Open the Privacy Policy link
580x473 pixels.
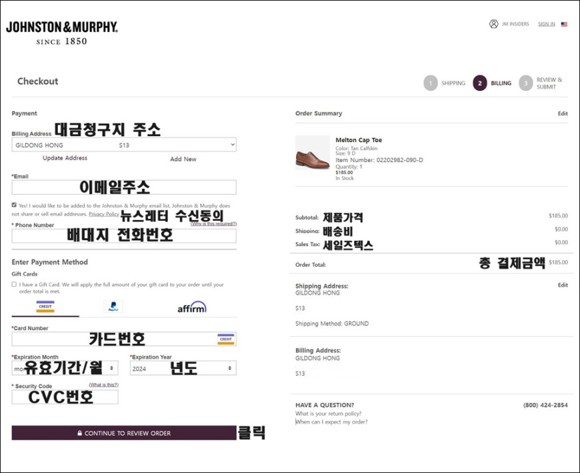pos(104,214)
